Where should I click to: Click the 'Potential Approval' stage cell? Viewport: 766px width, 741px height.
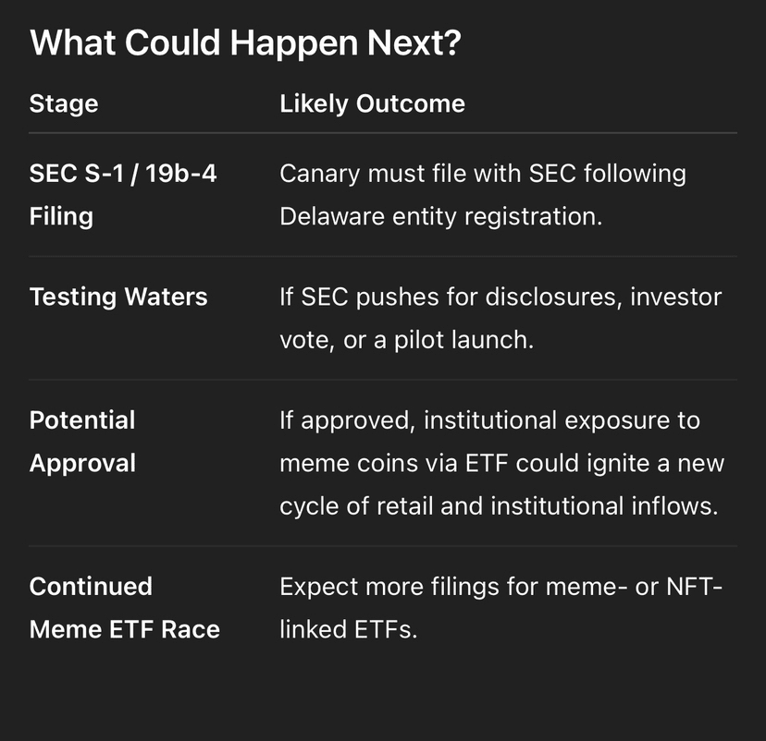[x=82, y=442]
